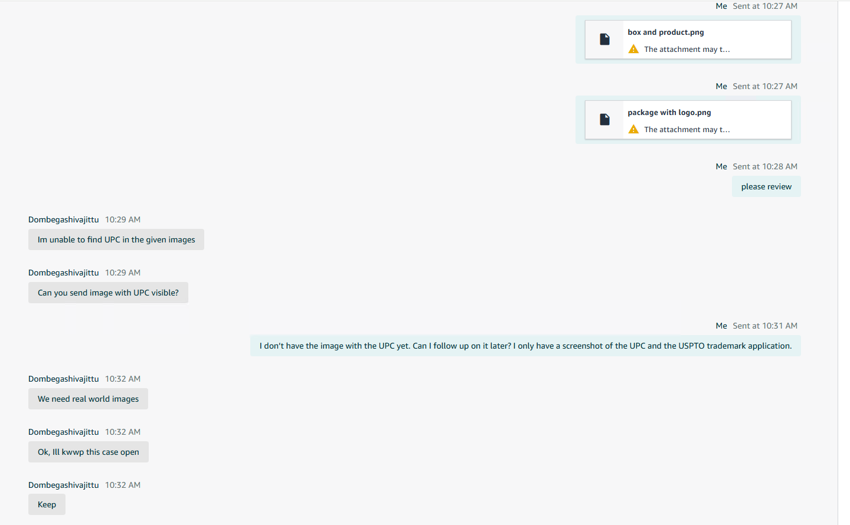Click the warning triangle under package with logo.png

click(633, 130)
